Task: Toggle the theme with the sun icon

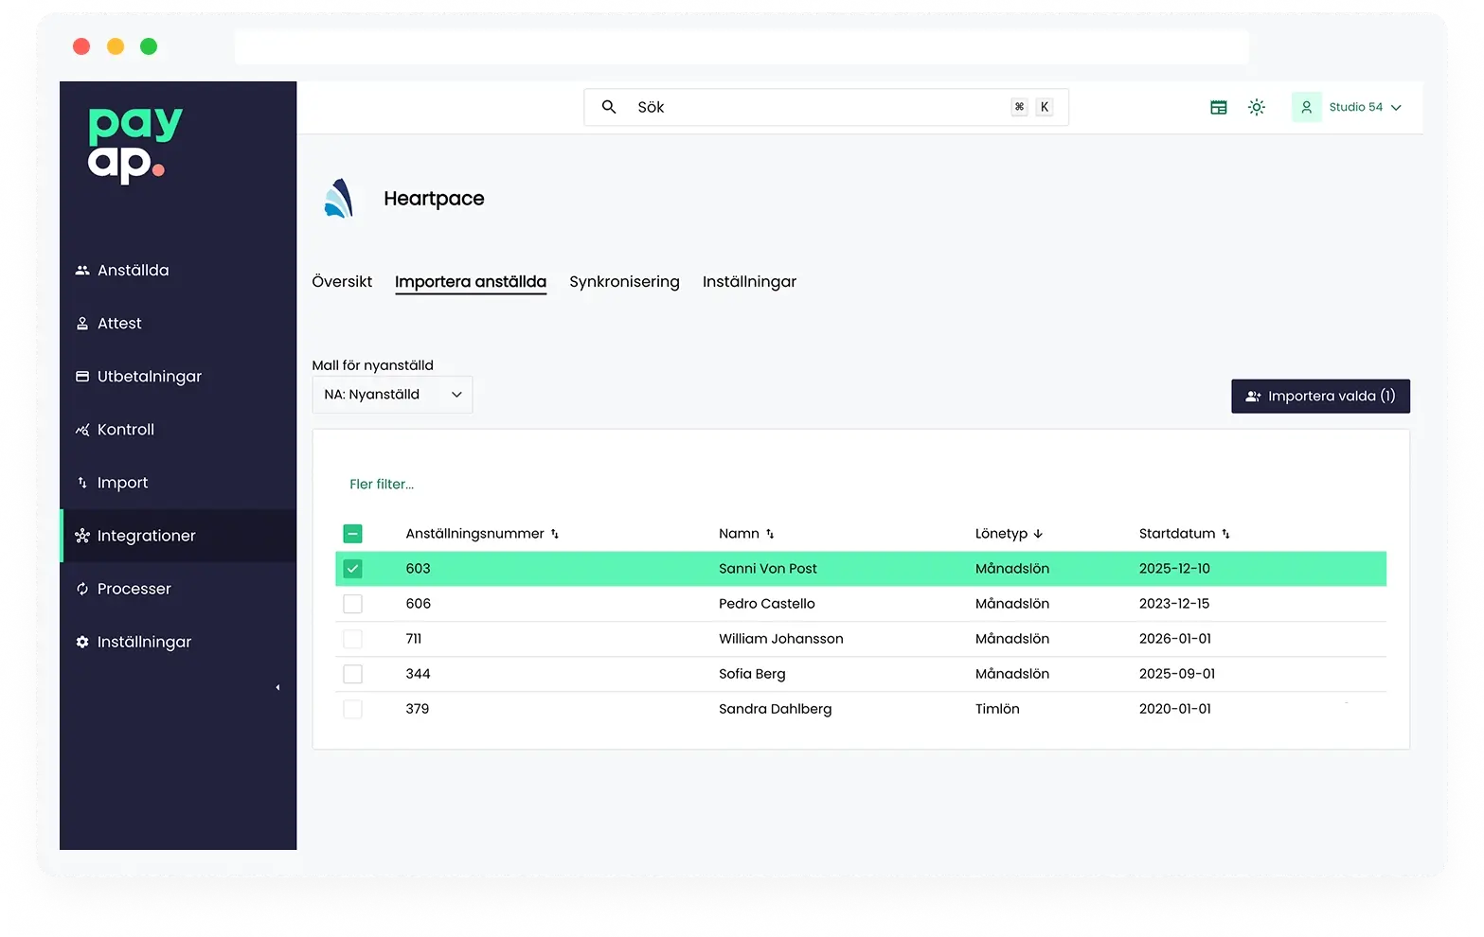Action: coord(1257,107)
